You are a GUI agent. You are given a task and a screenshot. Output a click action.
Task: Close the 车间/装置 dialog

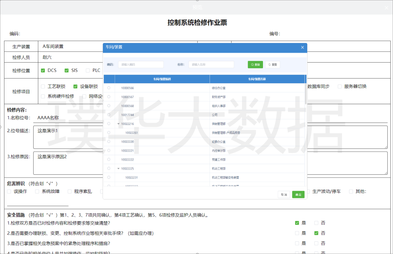tap(302, 47)
